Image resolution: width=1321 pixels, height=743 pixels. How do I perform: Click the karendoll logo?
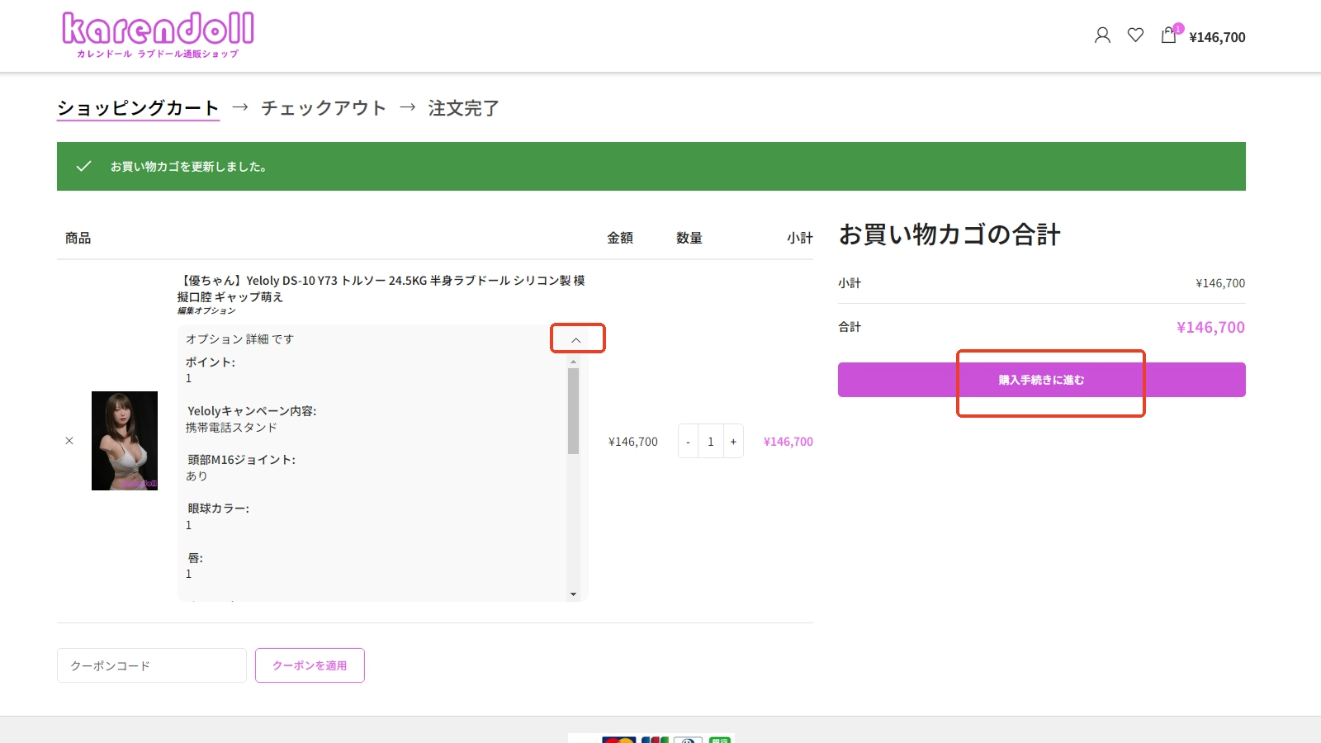(x=158, y=35)
